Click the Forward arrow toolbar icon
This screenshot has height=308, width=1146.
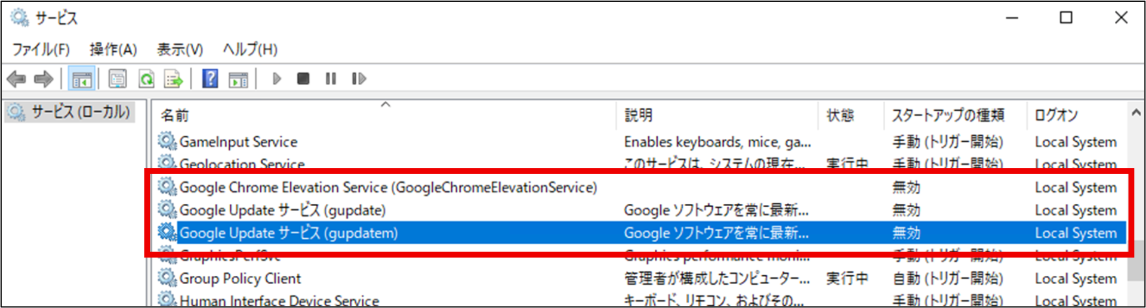[x=44, y=79]
